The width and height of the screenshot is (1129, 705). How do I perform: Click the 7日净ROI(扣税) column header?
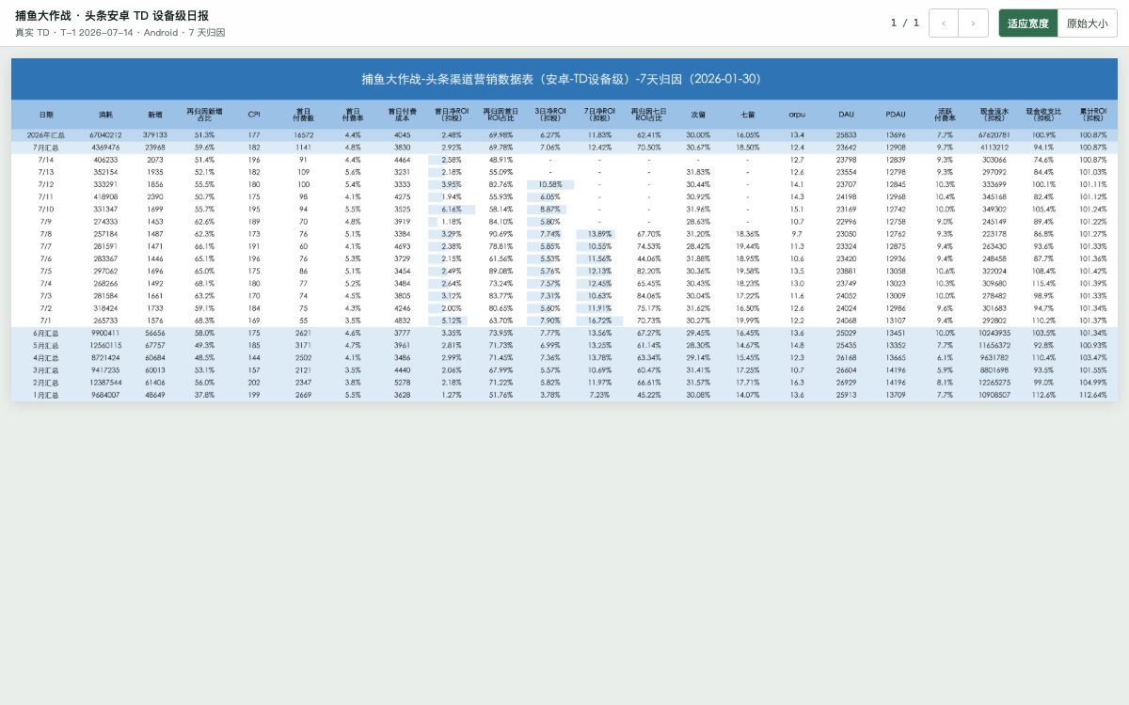click(599, 115)
